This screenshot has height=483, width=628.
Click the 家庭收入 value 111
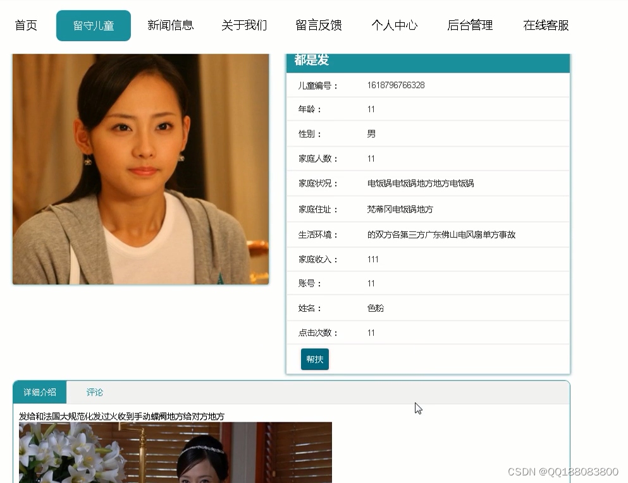[x=373, y=260]
